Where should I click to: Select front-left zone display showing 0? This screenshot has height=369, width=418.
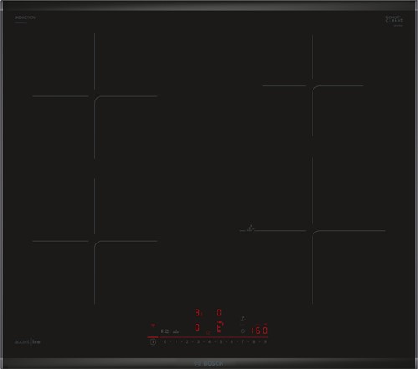[x=197, y=327]
